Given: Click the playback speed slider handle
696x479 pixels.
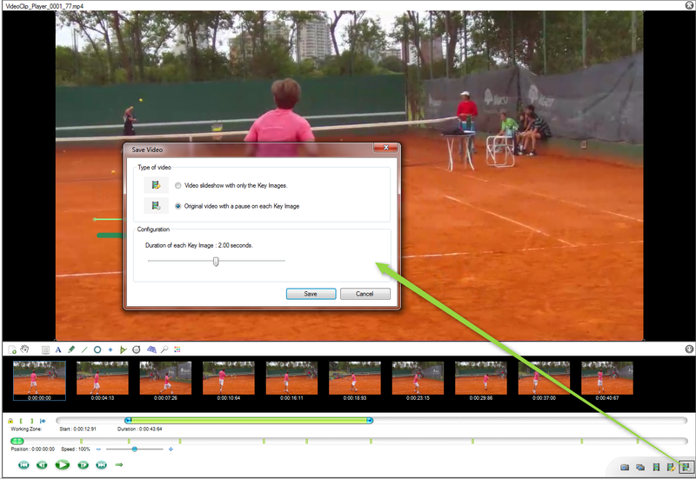Looking at the screenshot, I should [x=134, y=449].
